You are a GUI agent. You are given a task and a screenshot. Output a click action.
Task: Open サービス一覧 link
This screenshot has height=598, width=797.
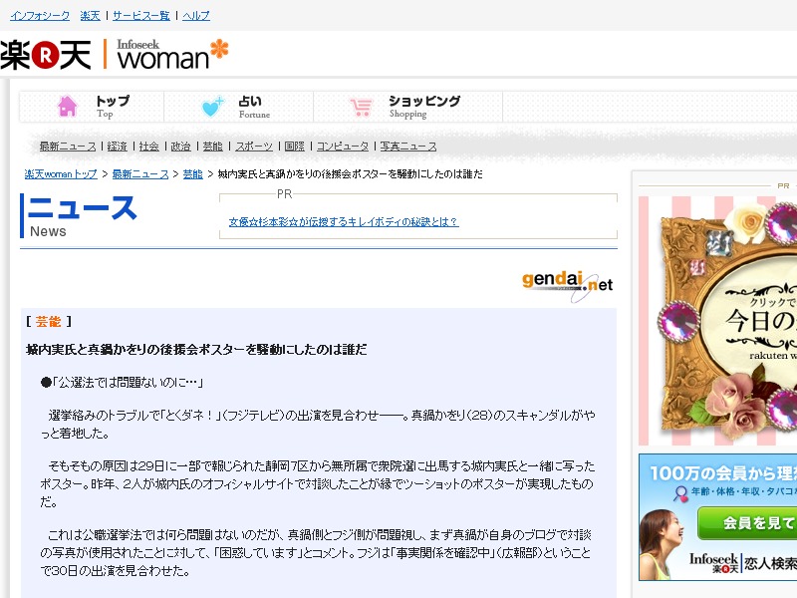(x=141, y=16)
